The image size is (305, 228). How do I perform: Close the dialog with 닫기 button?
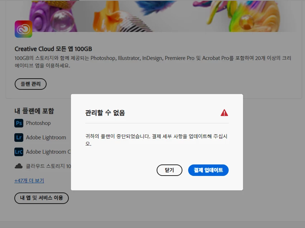click(x=170, y=170)
